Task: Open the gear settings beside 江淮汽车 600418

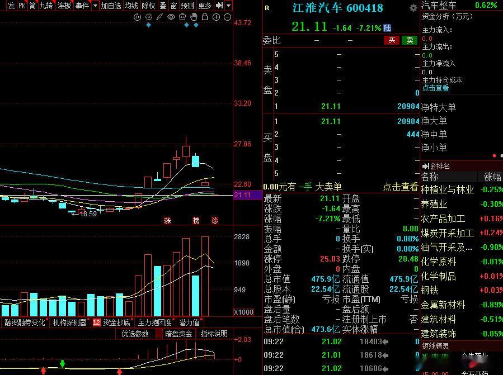Action: pyautogui.click(x=413, y=8)
